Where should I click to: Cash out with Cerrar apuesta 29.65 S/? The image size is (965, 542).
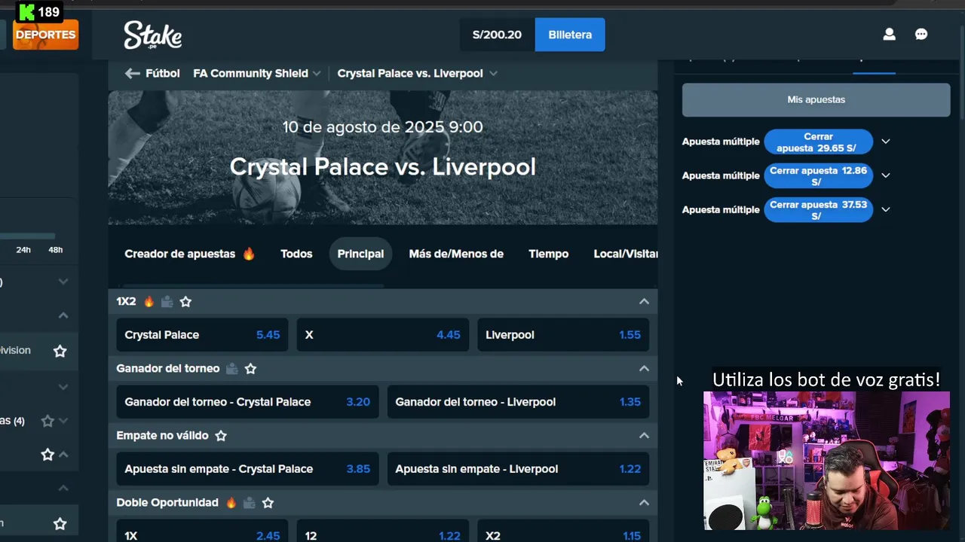coord(818,142)
